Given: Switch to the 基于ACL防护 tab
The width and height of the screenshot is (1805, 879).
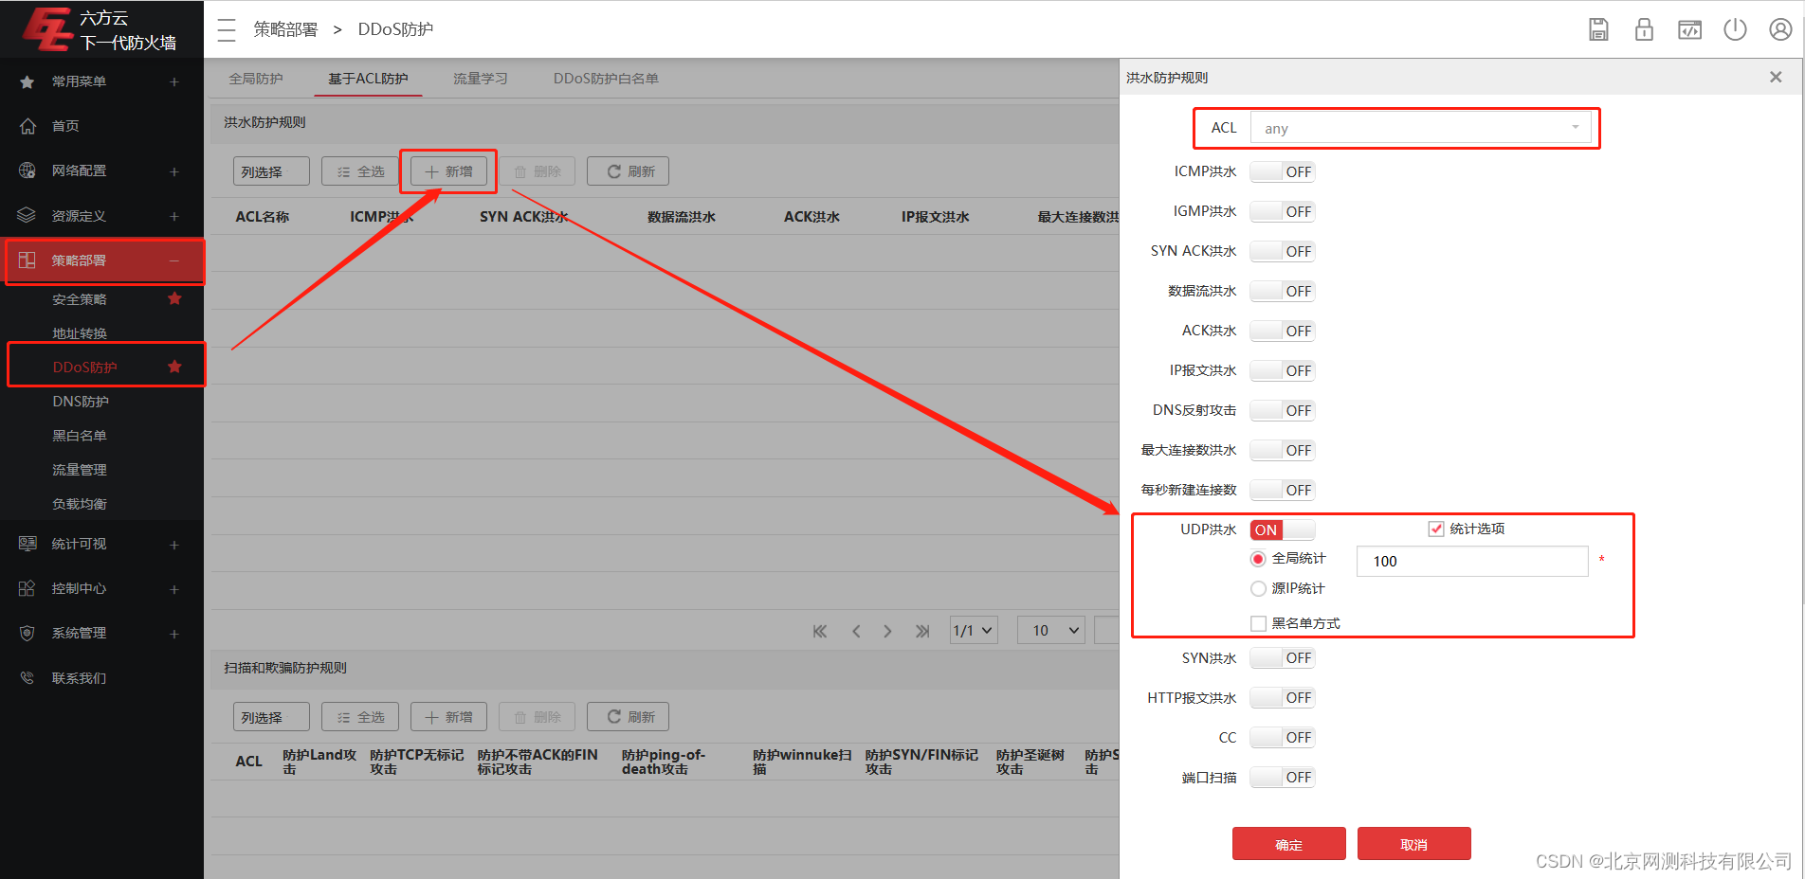Looking at the screenshot, I should click(368, 79).
